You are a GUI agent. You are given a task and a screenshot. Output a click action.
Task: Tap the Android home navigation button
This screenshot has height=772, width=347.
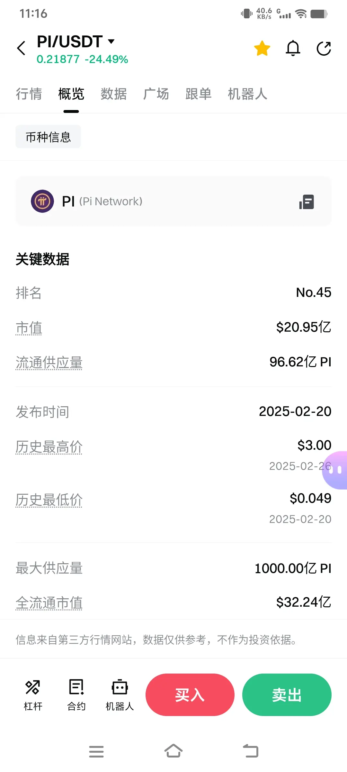click(x=173, y=751)
